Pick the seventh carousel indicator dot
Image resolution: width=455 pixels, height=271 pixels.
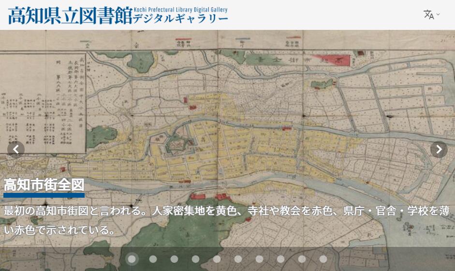(x=259, y=259)
